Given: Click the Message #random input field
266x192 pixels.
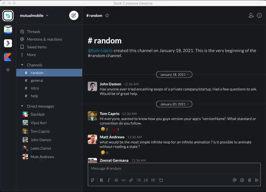Looking at the screenshot, I should (x=174, y=168).
